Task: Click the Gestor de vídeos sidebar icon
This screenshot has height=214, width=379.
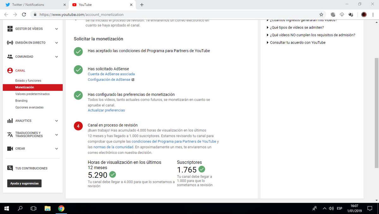Action: coord(10,29)
